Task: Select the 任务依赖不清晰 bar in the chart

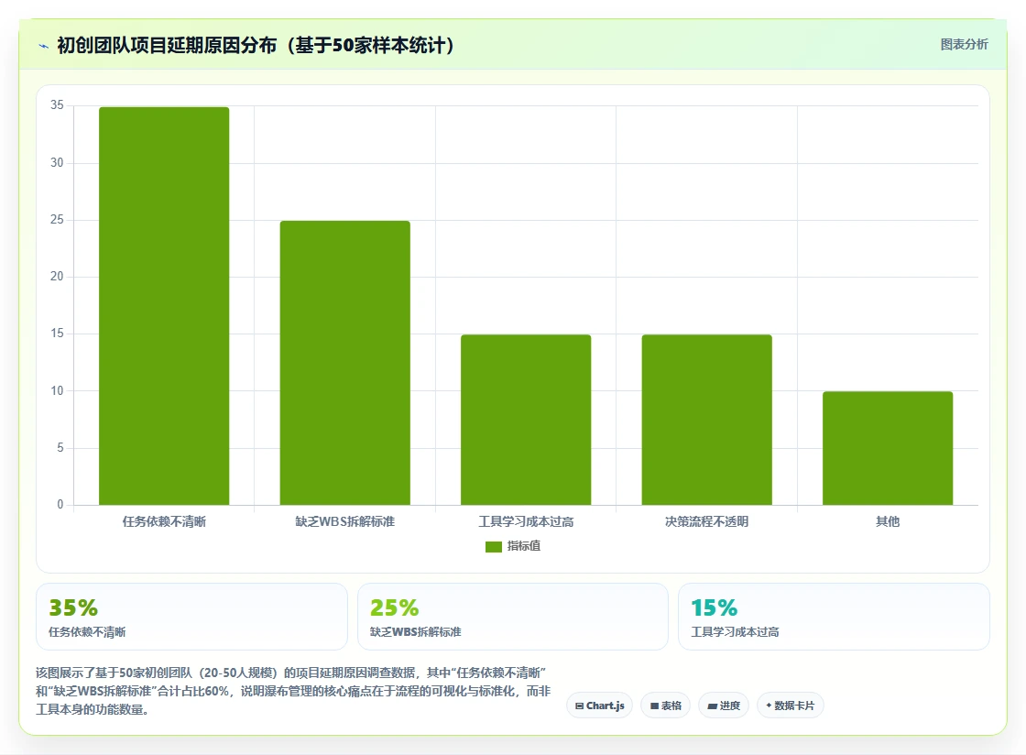Action: point(164,305)
